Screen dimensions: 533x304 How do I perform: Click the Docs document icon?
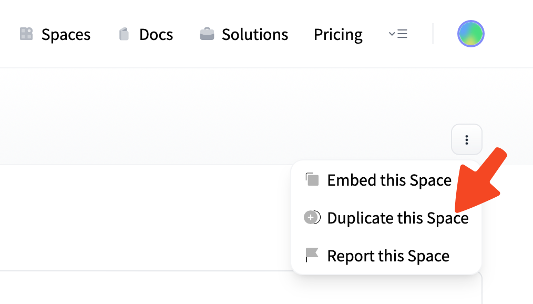124,34
